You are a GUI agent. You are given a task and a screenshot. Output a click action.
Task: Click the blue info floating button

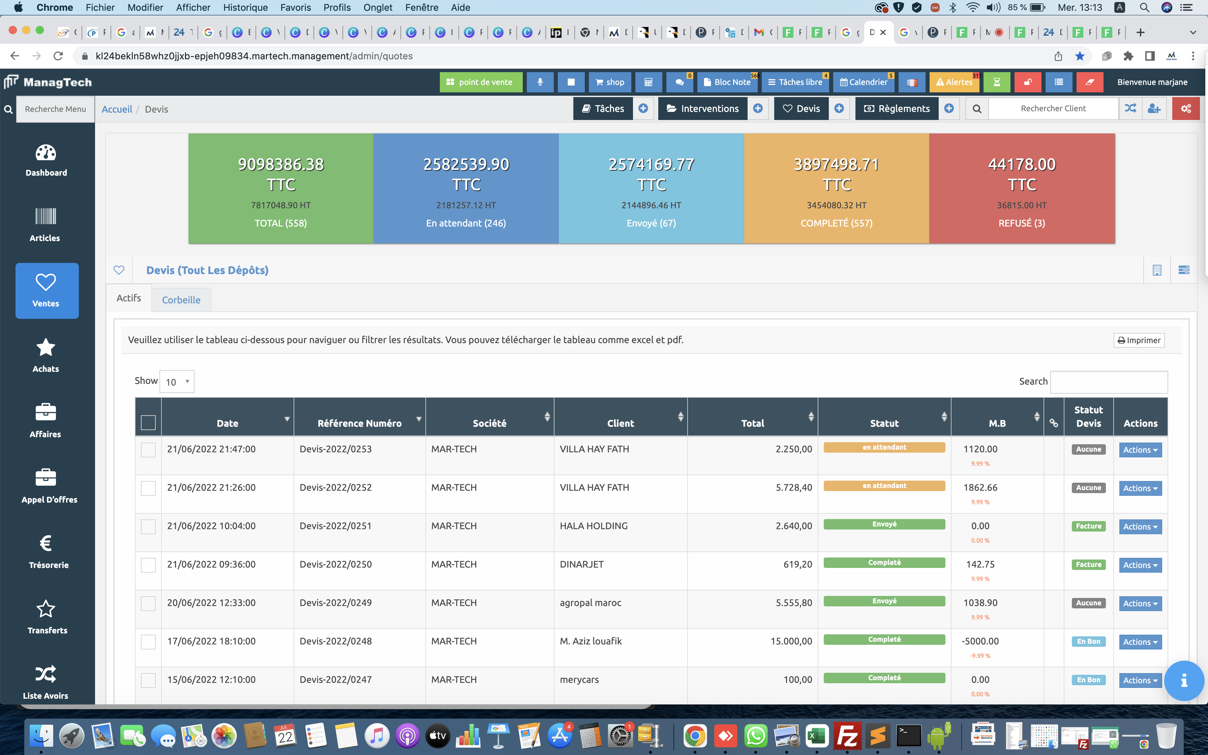pyautogui.click(x=1183, y=680)
